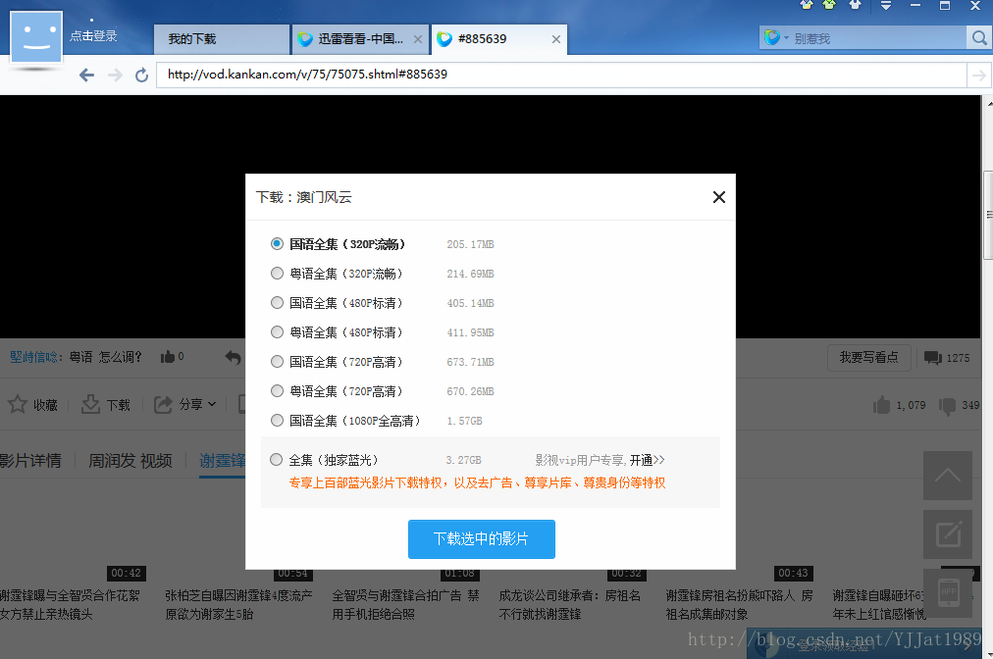Click commenter name 堅持信唸
Screen dimensions: 993x659
(x=33, y=357)
